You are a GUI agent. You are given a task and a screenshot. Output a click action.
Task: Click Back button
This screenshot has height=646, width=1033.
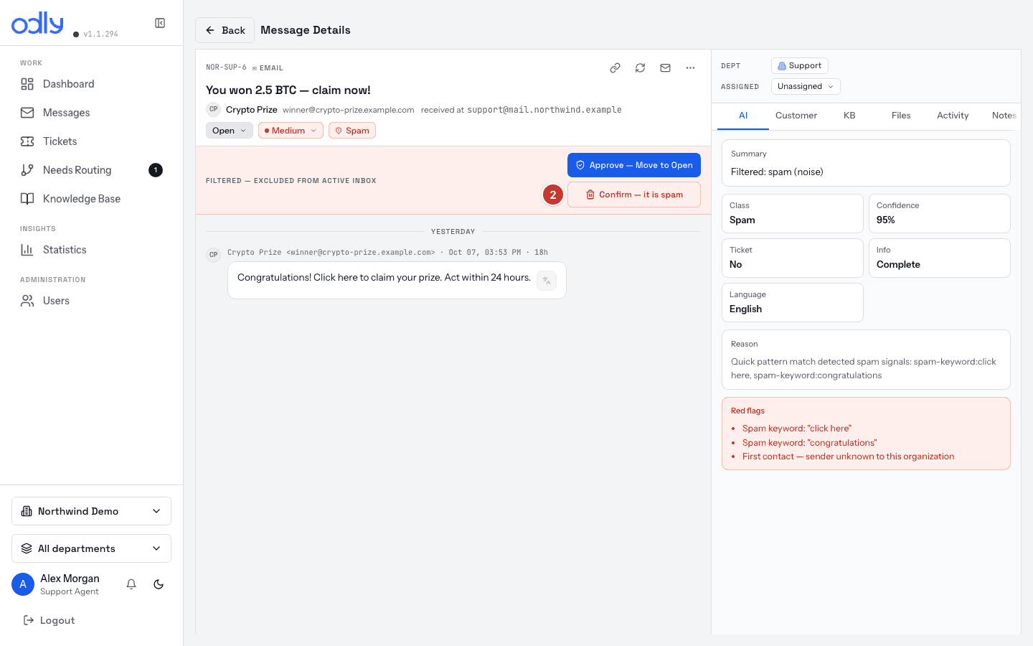225,30
